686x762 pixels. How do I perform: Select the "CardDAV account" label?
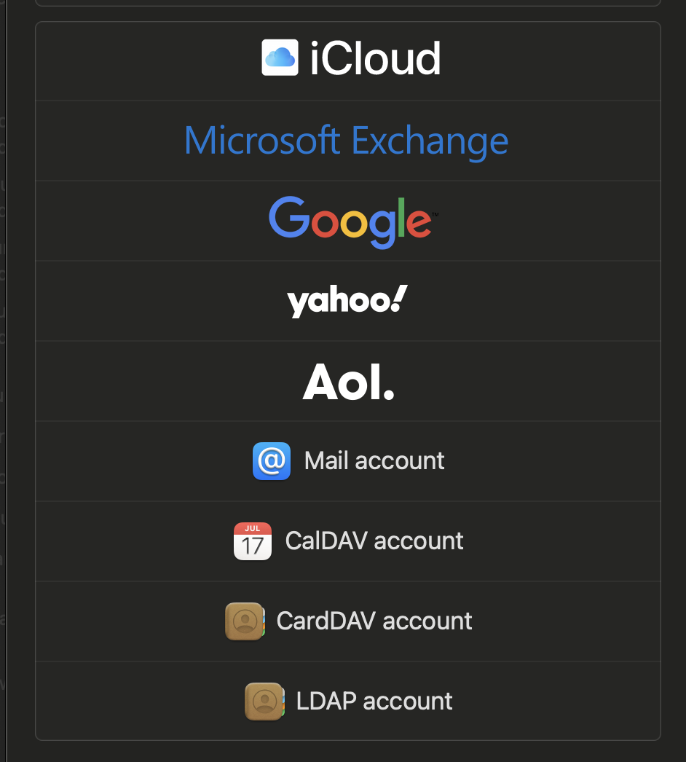374,621
